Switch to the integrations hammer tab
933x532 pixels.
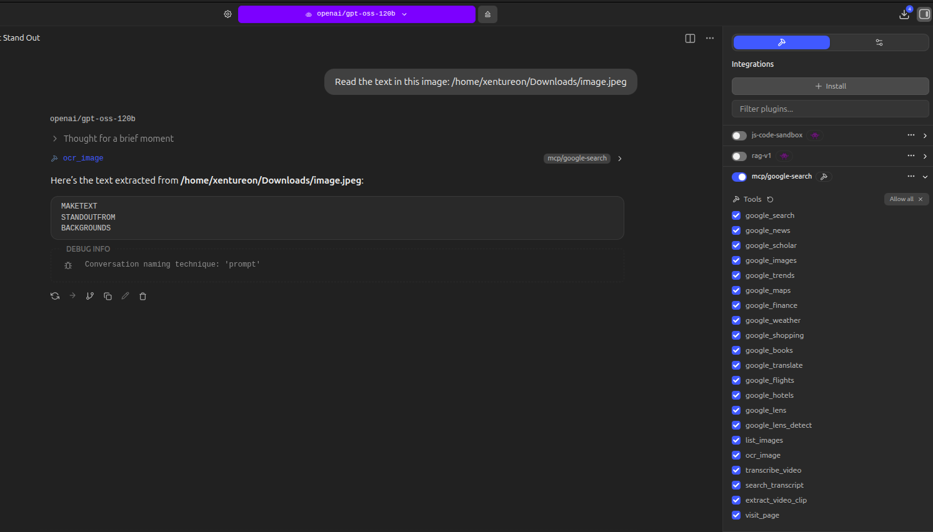point(781,42)
